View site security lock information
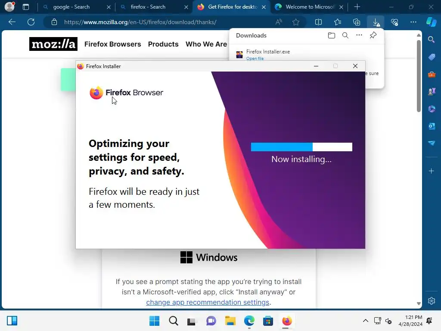 [54, 22]
